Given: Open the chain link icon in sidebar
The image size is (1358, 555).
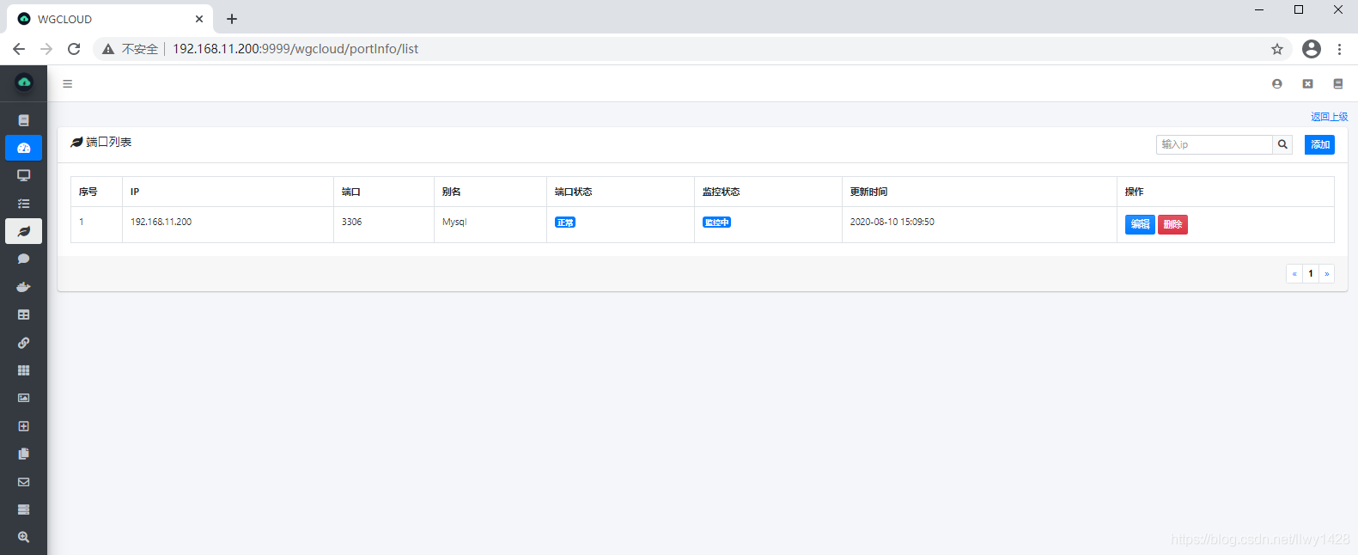Looking at the screenshot, I should (x=24, y=343).
